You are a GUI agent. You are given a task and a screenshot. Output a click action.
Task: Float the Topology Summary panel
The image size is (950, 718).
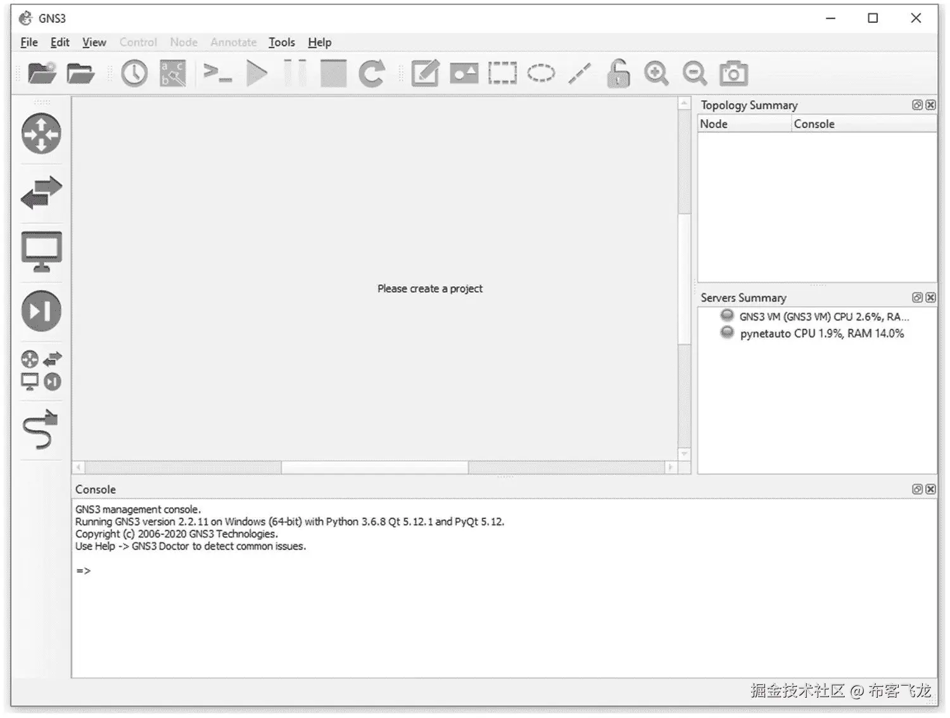click(x=917, y=105)
